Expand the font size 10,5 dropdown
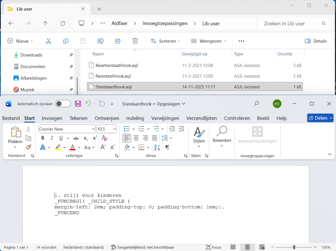This screenshot has width=336, height=251. [x=114, y=129]
